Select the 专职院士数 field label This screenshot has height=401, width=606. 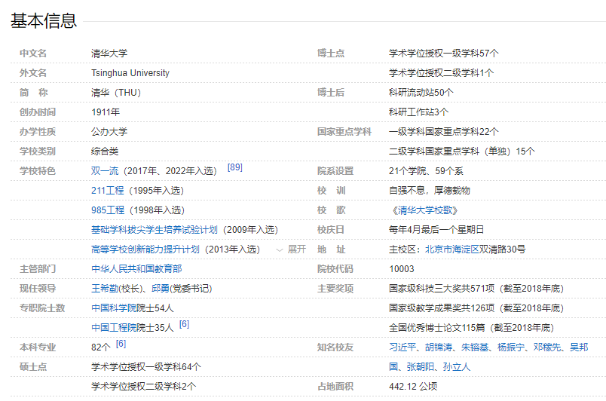point(42,308)
